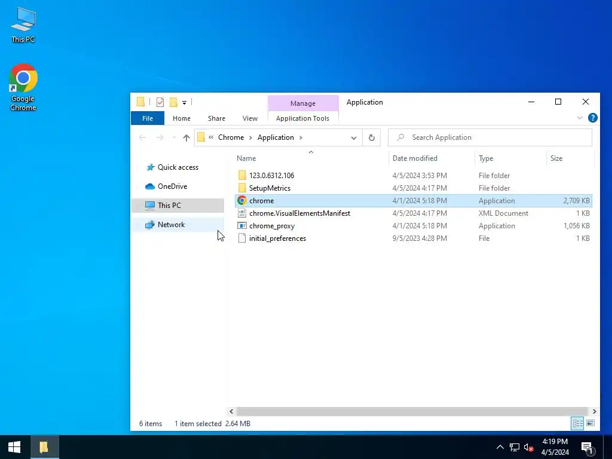The width and height of the screenshot is (612, 459).
Task: Go back with the Back arrow
Action: point(142,137)
